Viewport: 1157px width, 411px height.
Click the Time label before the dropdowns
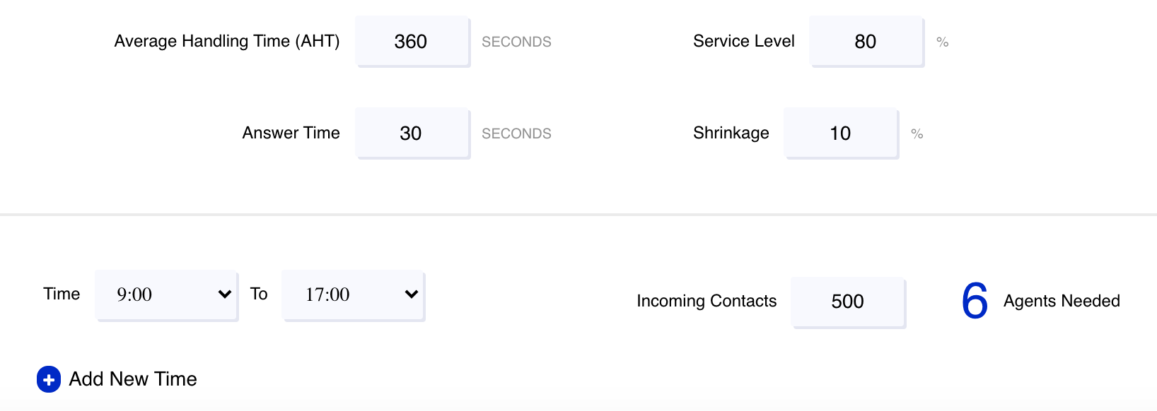point(62,294)
